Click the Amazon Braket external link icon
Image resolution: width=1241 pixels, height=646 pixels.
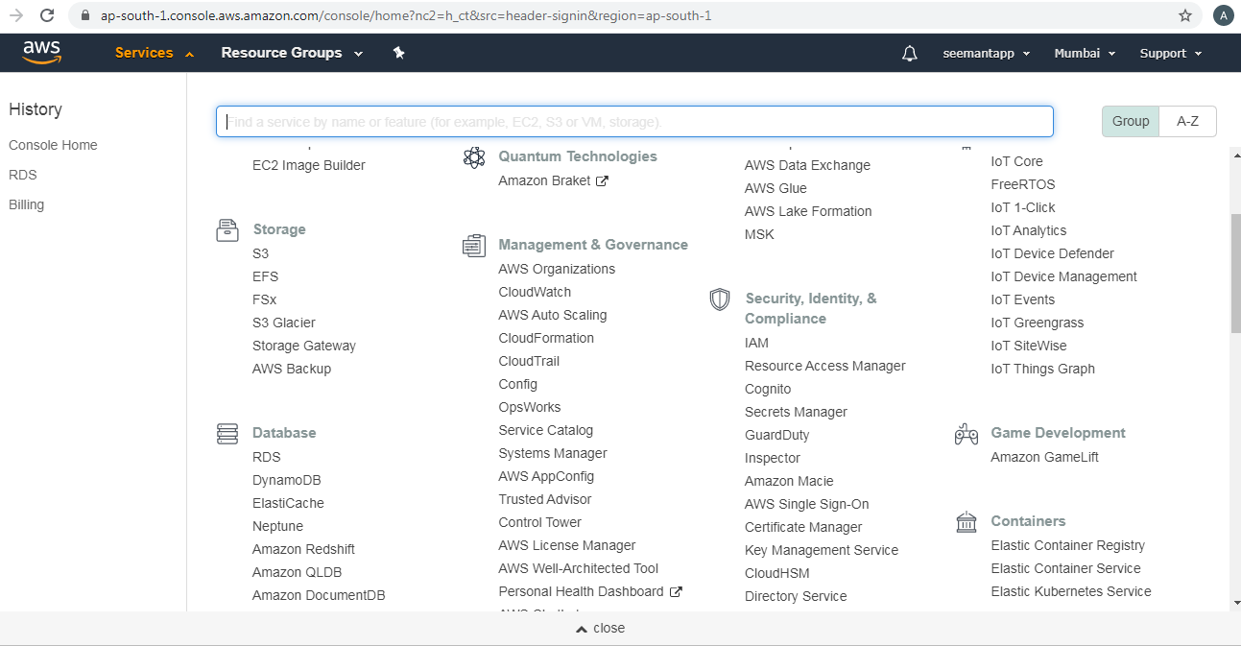[x=602, y=181]
